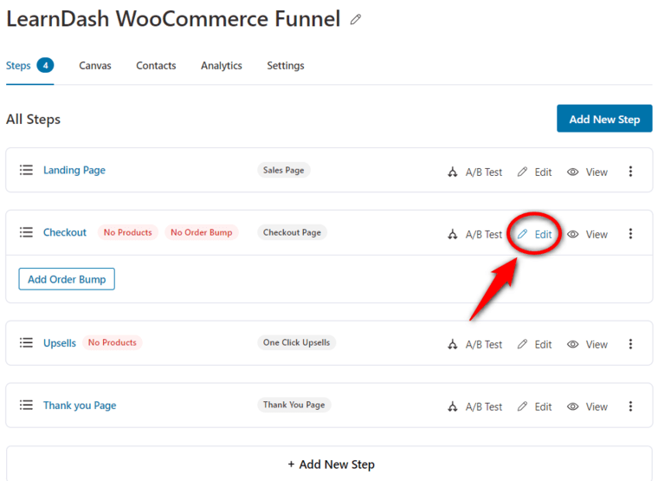Click drag handle icon for Landing Page

coord(26,170)
